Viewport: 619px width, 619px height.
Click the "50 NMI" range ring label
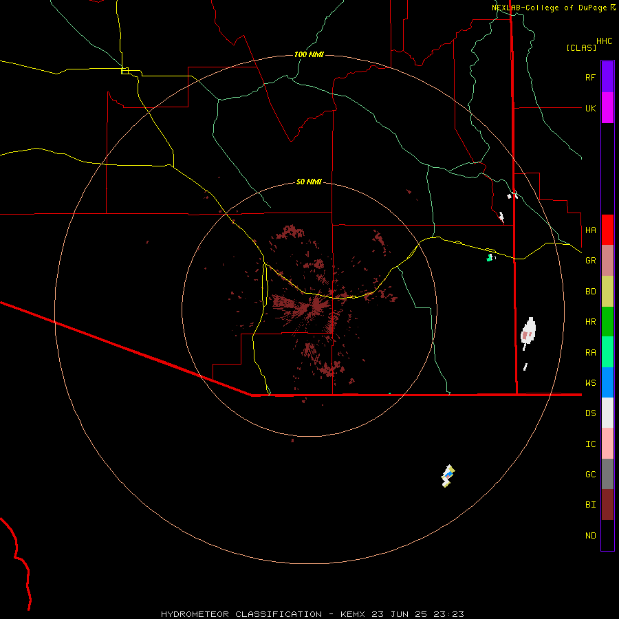309,182
